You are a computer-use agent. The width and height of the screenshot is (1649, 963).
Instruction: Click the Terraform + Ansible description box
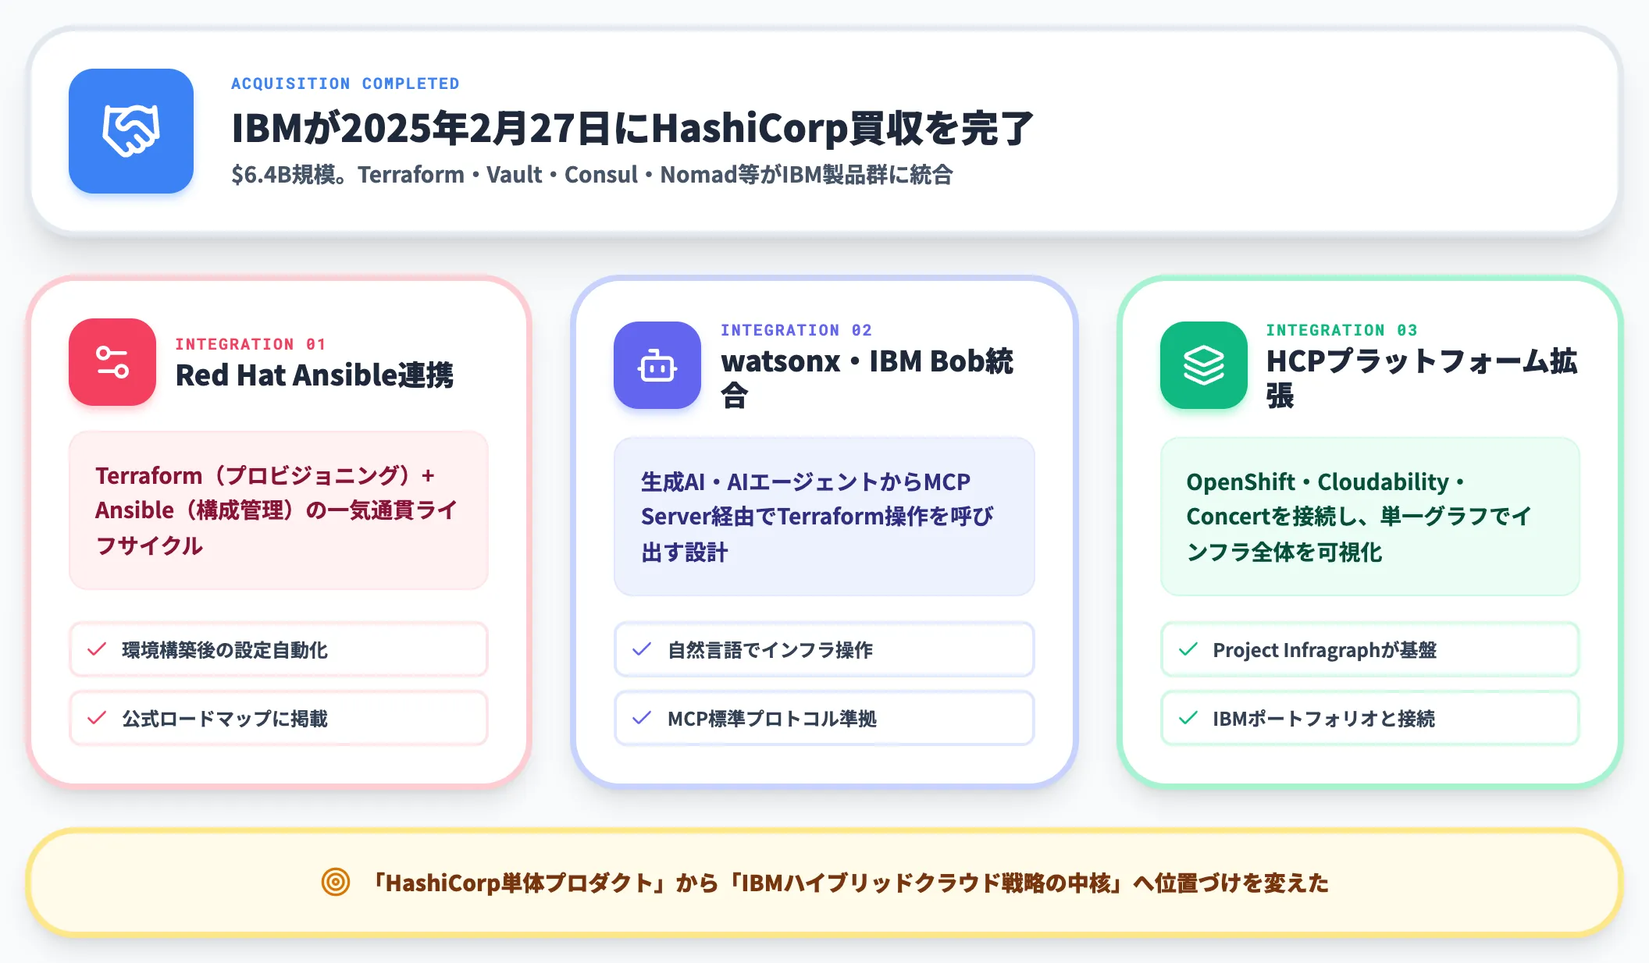tap(279, 510)
